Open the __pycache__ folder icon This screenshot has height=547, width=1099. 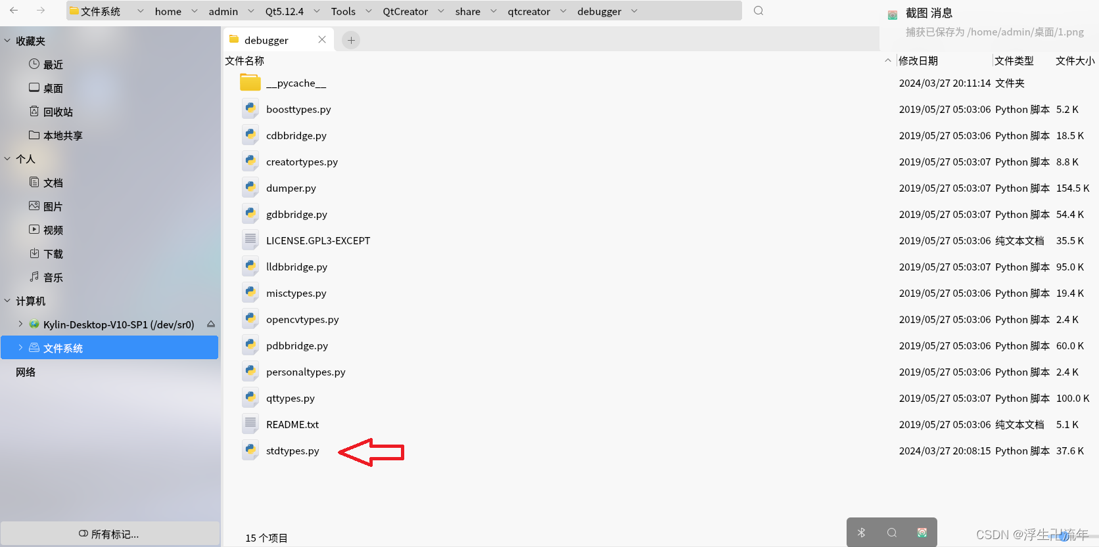(x=250, y=83)
